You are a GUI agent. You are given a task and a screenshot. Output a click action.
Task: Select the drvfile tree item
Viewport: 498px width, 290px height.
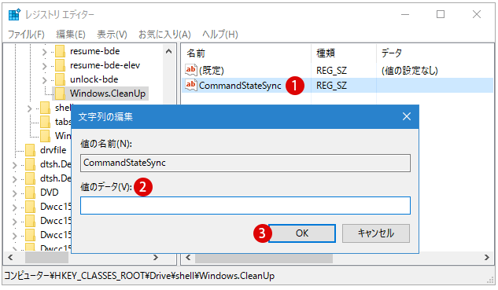tap(53, 150)
